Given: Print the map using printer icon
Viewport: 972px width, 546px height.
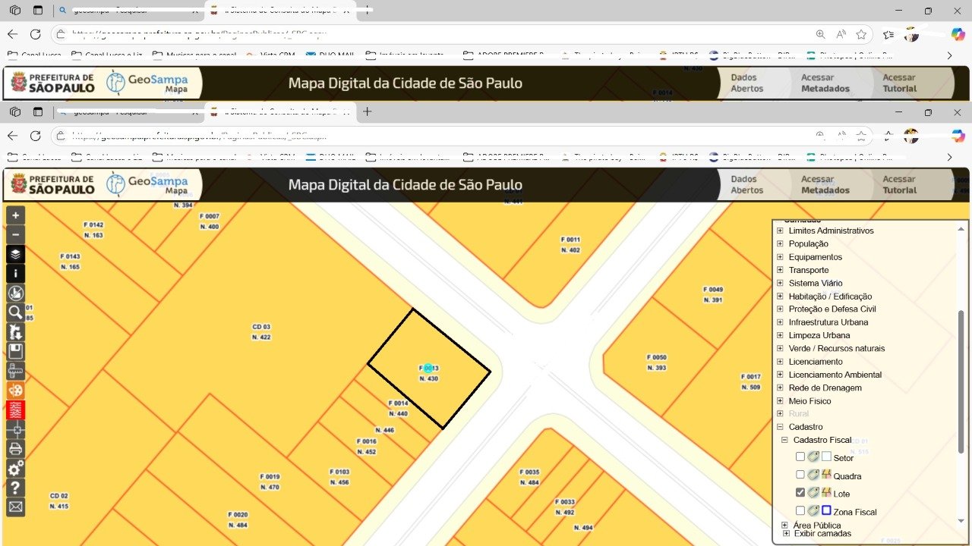Looking at the screenshot, I should click(x=15, y=449).
